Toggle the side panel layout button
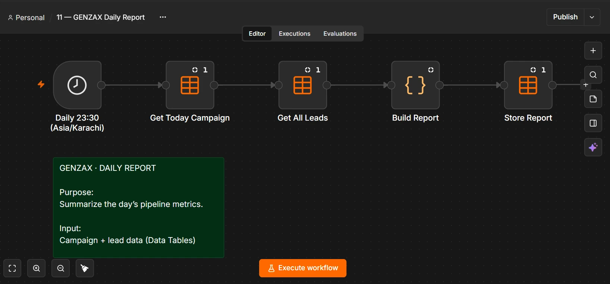 tap(593, 123)
